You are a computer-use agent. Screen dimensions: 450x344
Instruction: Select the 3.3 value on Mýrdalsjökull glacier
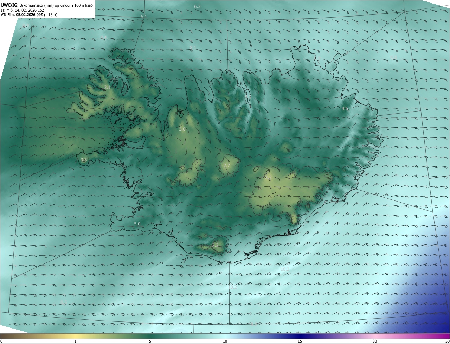point(216,245)
